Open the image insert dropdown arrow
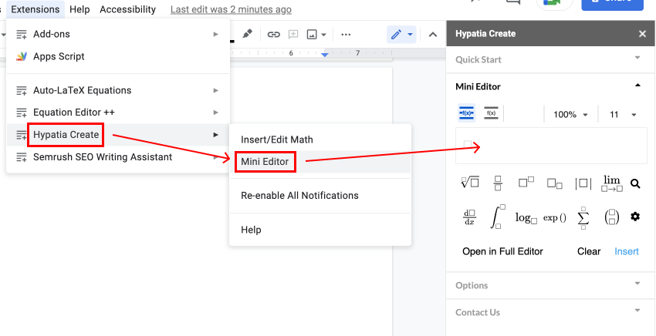The width and height of the screenshot is (656, 336). [x=324, y=34]
